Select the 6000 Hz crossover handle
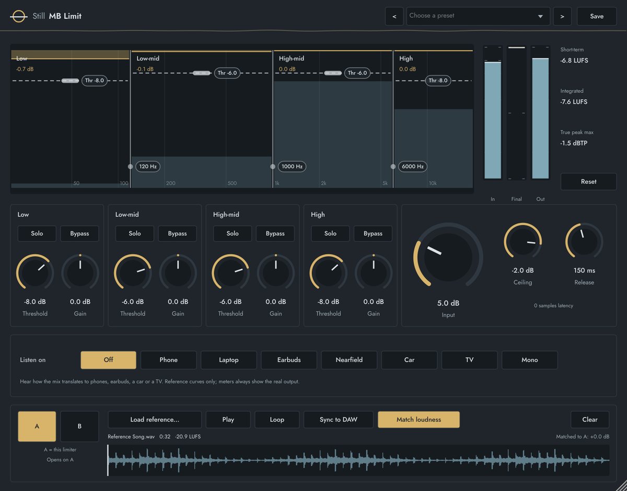Image resolution: width=627 pixels, height=491 pixels. (x=412, y=166)
